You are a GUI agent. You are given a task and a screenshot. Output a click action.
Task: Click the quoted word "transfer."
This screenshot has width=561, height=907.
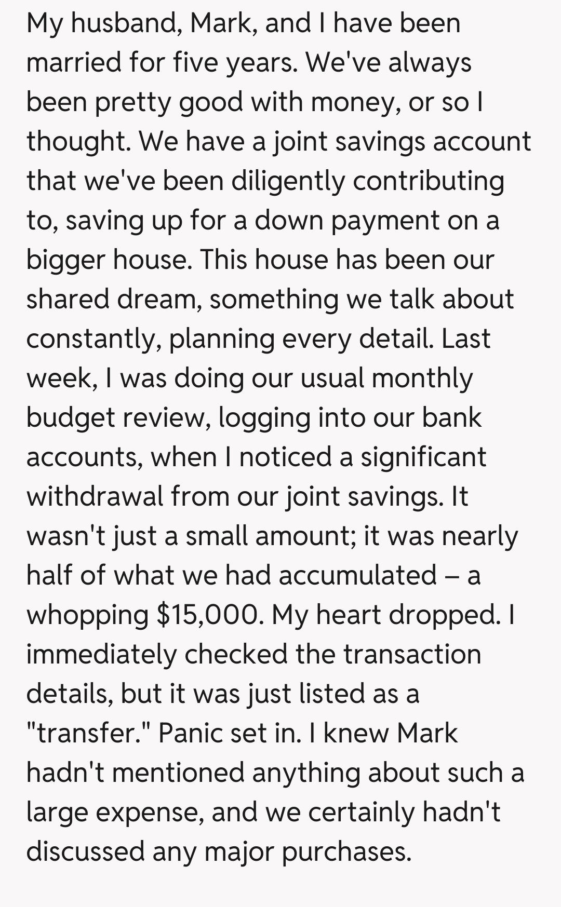87,733
